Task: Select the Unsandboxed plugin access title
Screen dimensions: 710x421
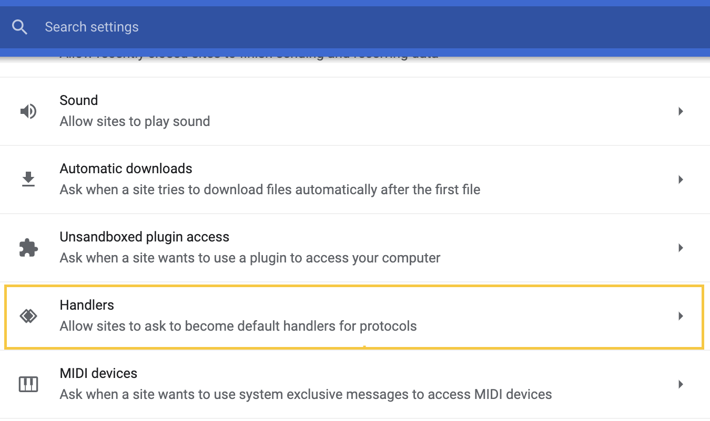Action: pos(145,237)
